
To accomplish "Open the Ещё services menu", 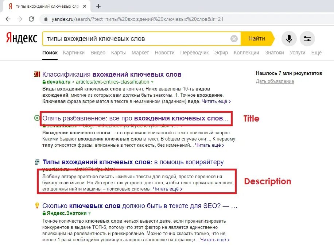I will click(x=316, y=53).
